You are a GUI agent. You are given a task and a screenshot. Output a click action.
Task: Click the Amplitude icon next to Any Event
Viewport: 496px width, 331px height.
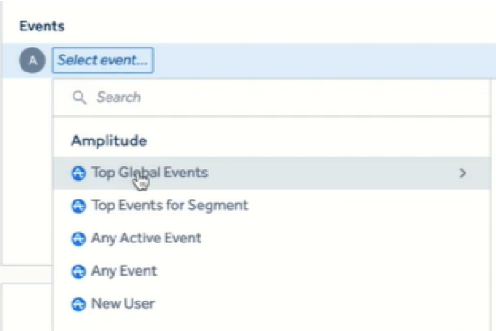click(x=79, y=272)
